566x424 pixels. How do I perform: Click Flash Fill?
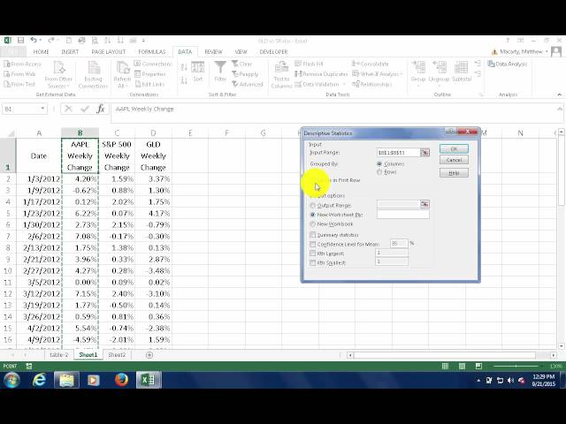coord(309,64)
